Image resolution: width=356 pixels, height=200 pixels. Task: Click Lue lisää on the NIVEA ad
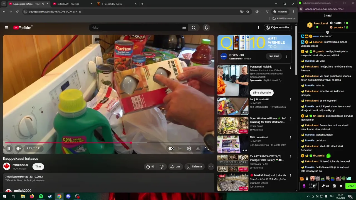click(274, 56)
